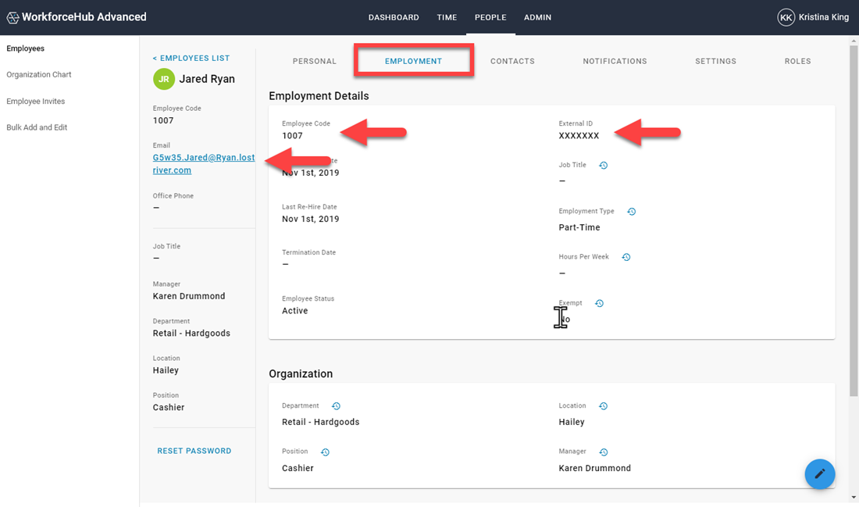Open Kristina King's profile avatar

coord(786,16)
